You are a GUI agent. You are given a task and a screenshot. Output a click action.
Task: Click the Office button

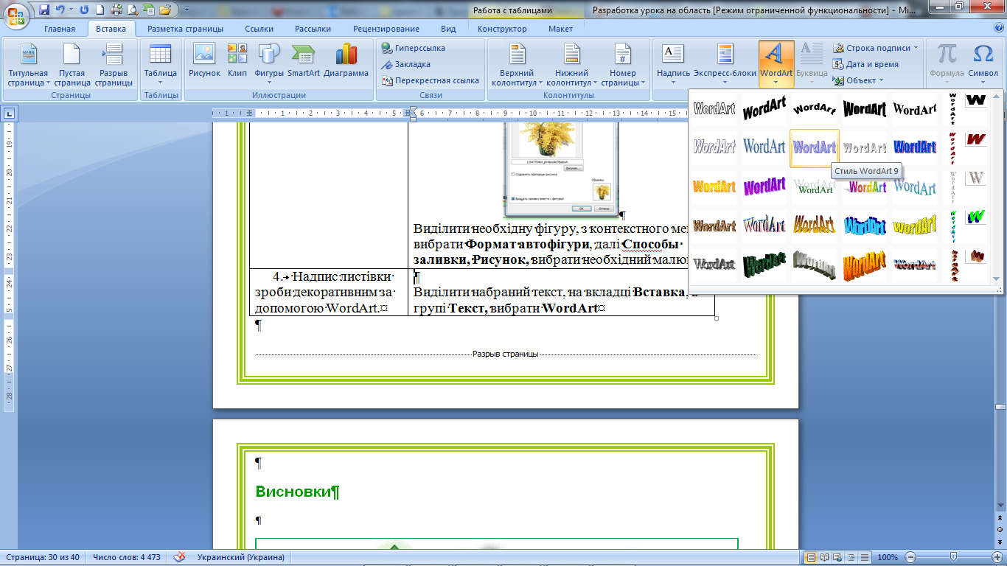coord(15,14)
